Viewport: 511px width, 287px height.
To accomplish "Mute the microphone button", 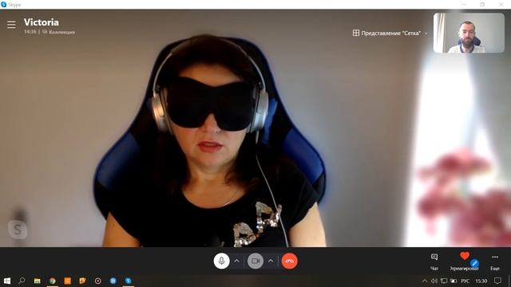I will tap(222, 261).
